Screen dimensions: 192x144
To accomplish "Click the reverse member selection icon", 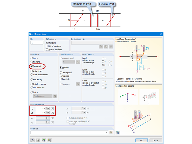I will [x=111, y=47].
